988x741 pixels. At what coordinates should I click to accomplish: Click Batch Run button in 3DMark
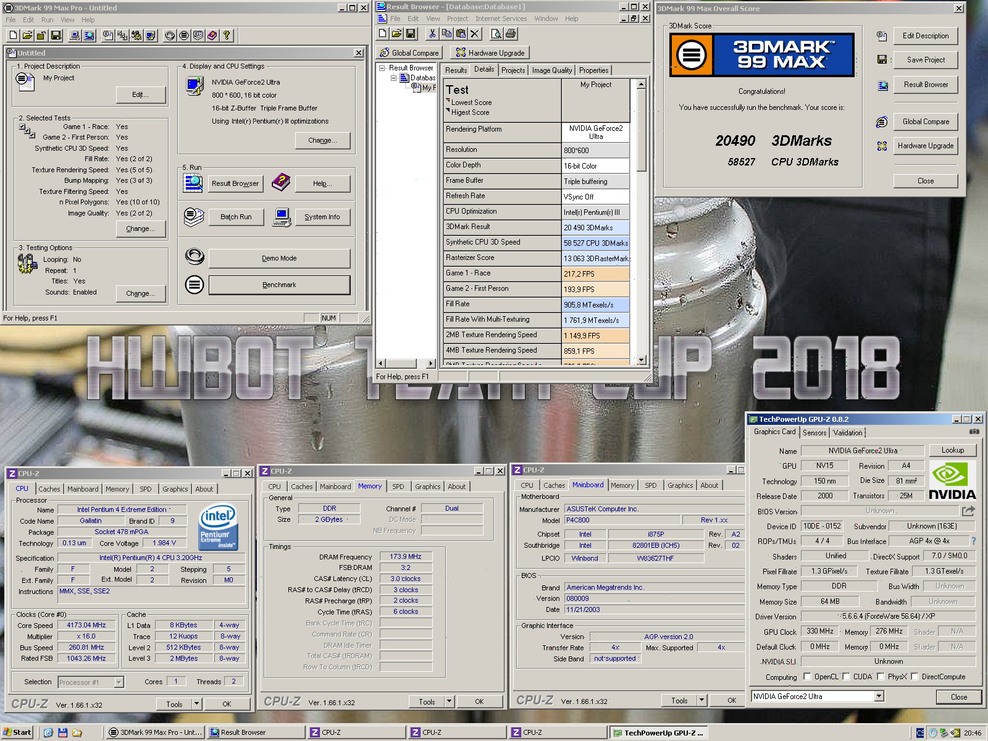coord(236,217)
